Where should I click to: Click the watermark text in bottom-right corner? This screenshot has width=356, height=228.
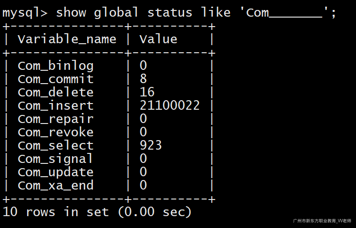click(x=322, y=221)
